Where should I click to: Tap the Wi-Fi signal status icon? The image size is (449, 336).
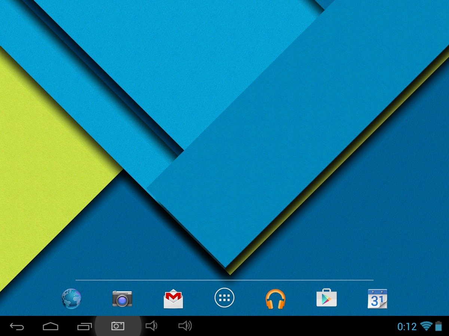(426, 326)
